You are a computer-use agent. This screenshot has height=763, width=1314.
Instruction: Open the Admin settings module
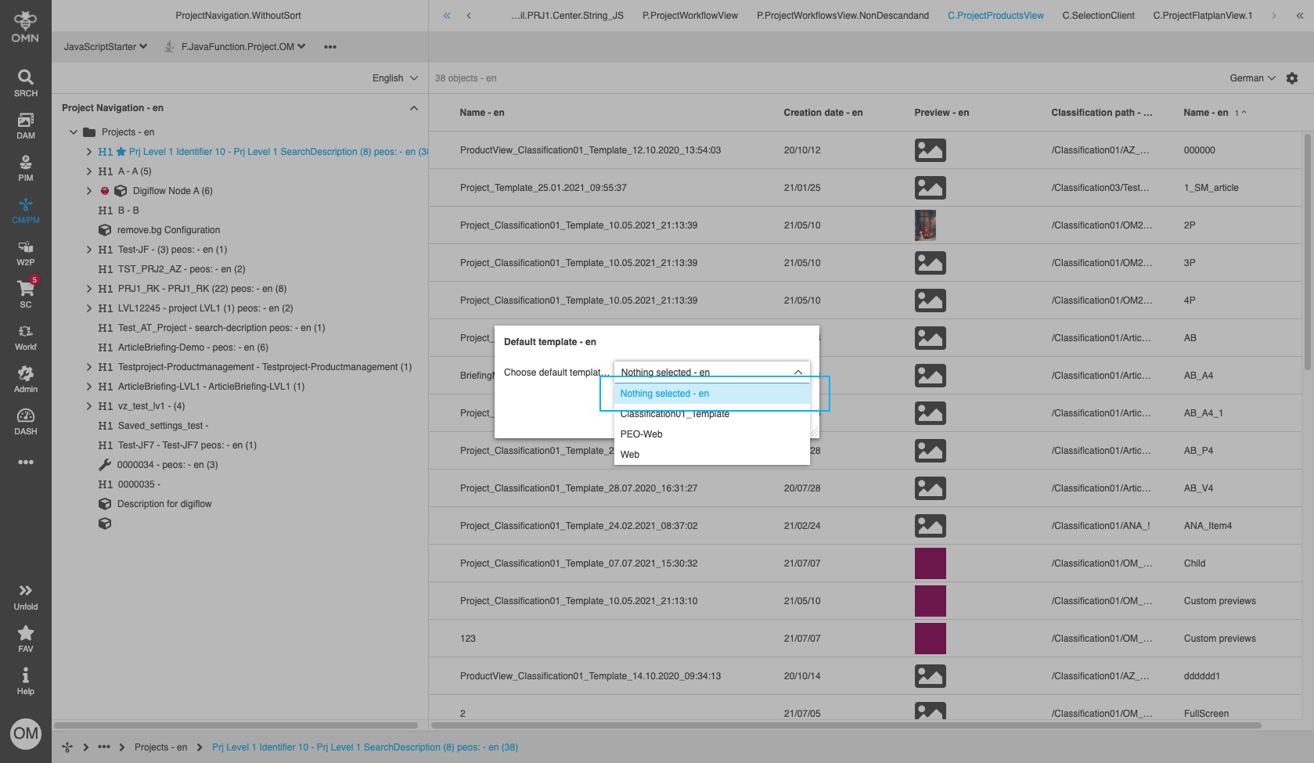pos(25,379)
